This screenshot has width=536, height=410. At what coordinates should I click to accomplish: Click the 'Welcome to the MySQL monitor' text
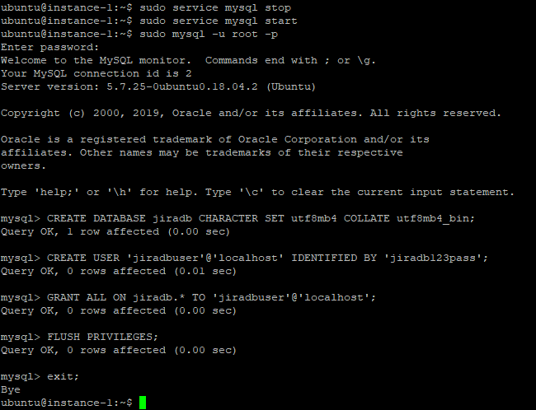tap(96, 61)
